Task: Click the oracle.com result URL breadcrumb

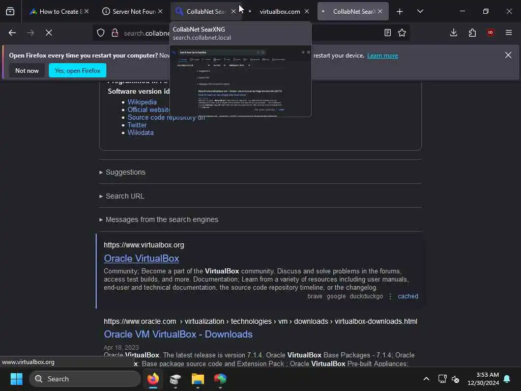Action: point(260,322)
